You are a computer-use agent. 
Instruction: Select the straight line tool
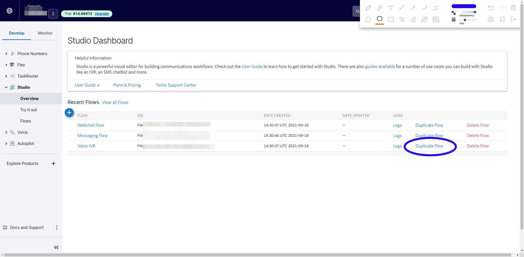pos(402,8)
